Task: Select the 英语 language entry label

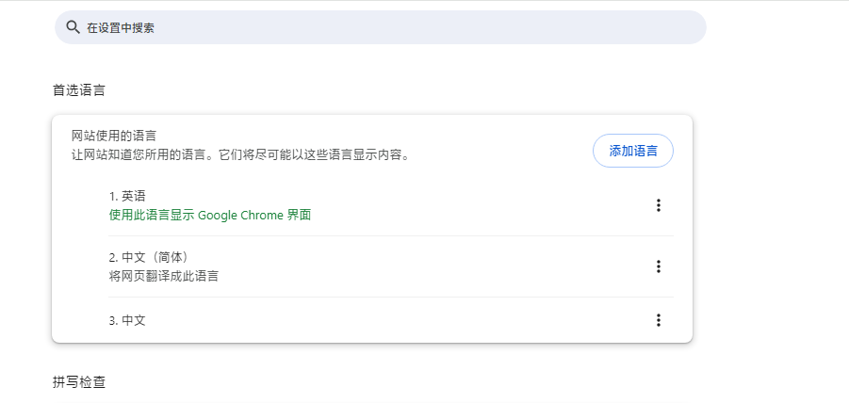Action: click(x=134, y=196)
